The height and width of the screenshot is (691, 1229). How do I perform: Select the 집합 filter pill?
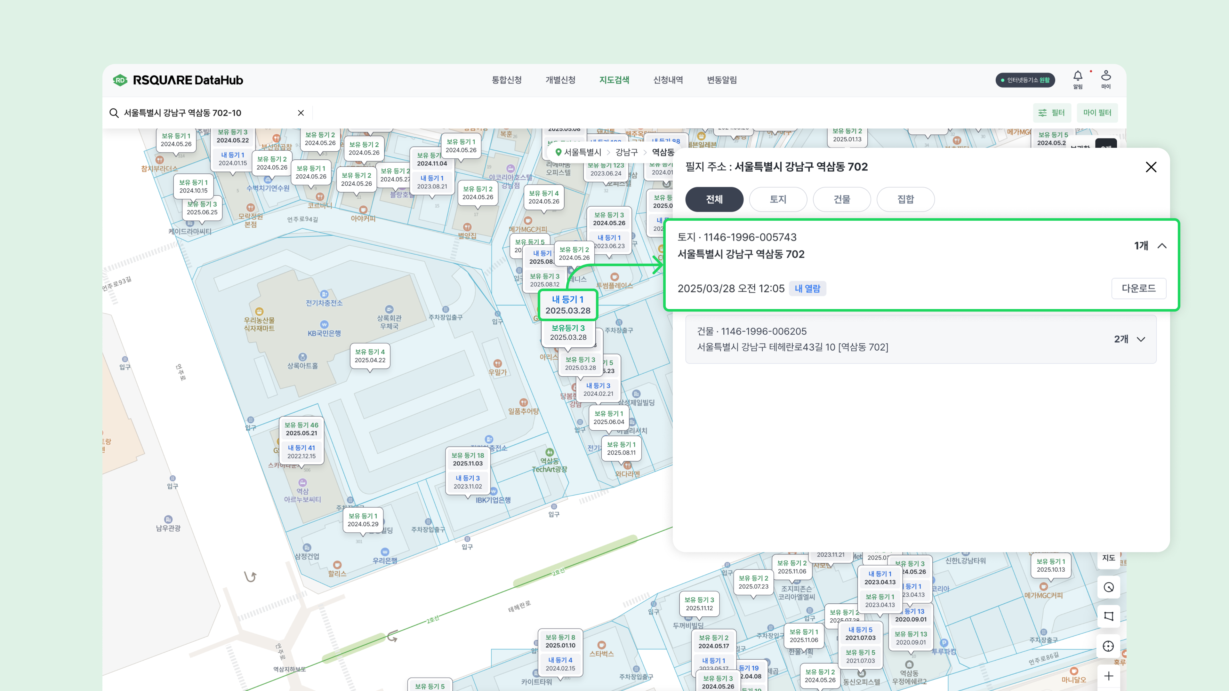905,199
